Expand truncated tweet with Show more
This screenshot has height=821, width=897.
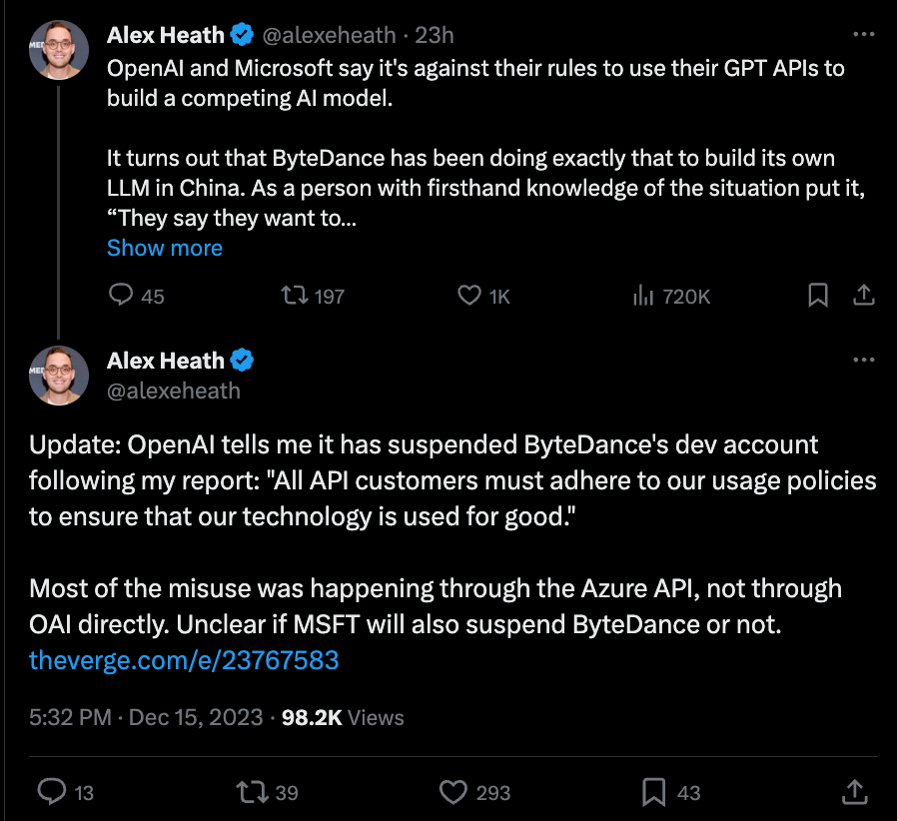coord(165,248)
